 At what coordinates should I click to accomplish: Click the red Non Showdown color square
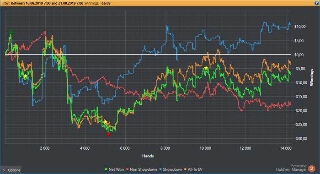(x=128, y=169)
